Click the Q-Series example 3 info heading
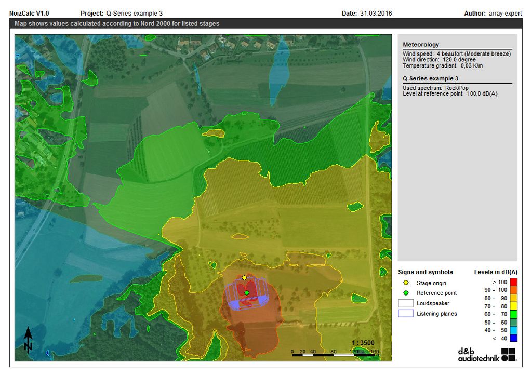Image resolution: width=532 pixels, height=376 pixels. [x=430, y=78]
